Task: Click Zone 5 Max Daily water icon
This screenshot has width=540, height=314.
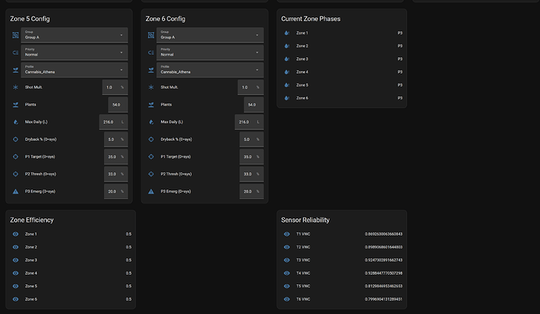Action: [x=16, y=122]
